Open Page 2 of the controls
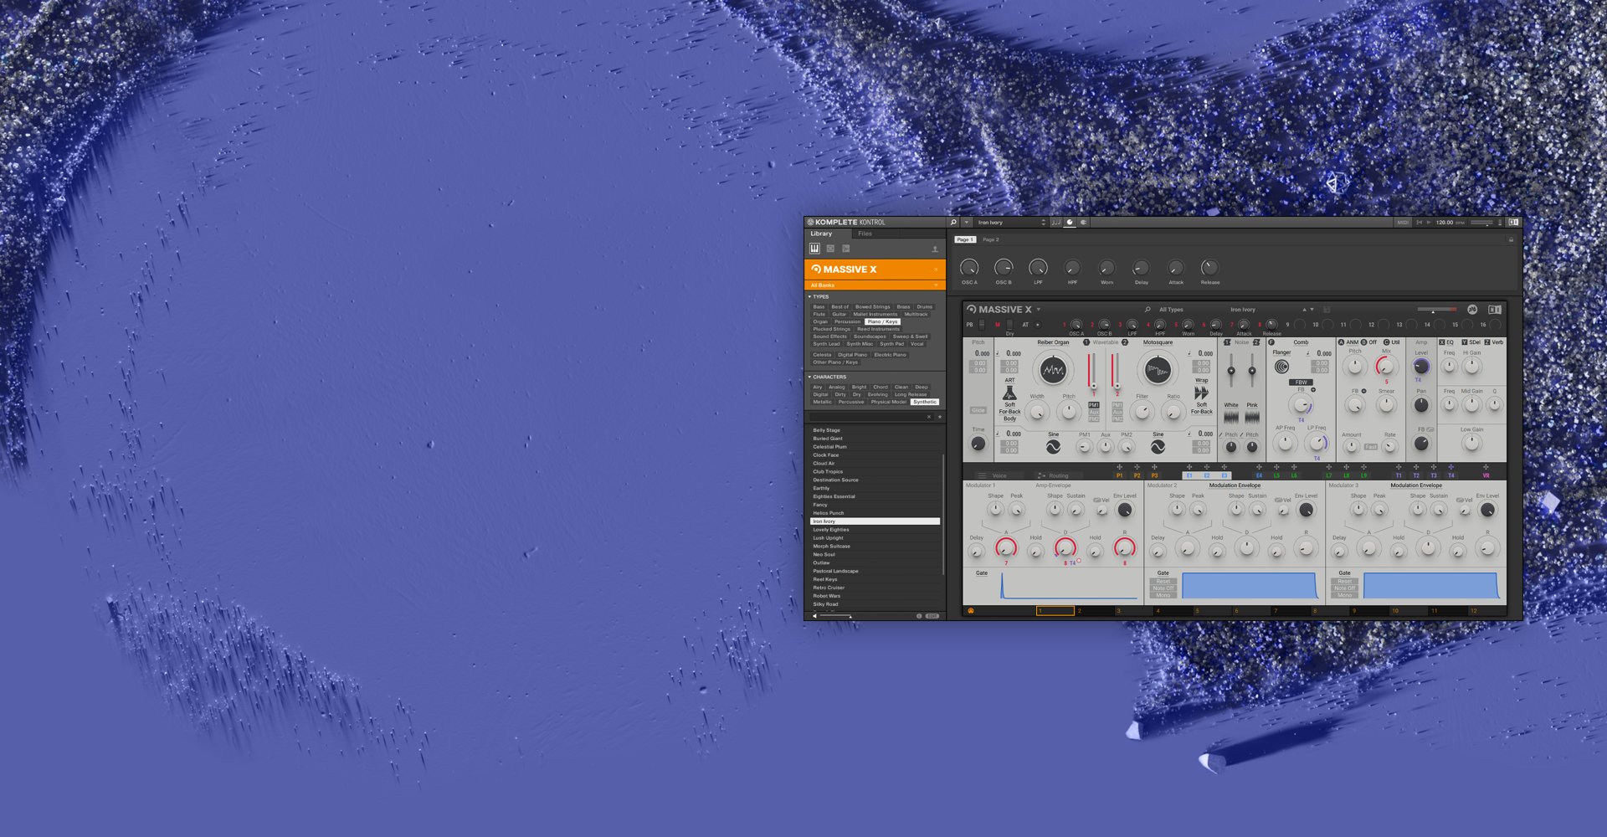 [991, 240]
